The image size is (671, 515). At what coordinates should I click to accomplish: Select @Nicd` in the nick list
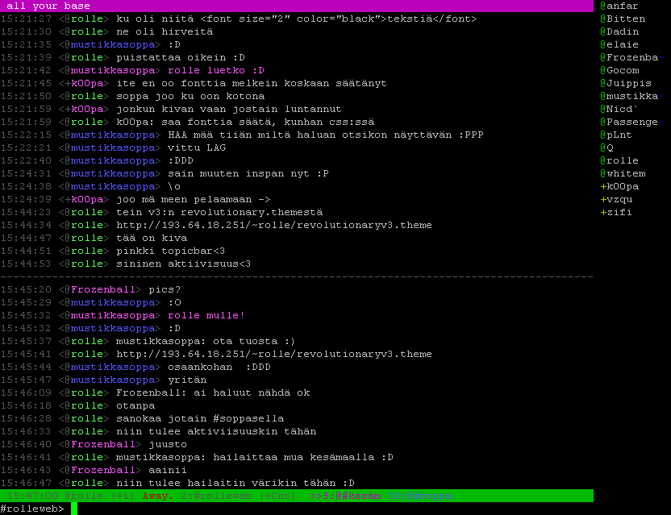pyautogui.click(x=619, y=109)
